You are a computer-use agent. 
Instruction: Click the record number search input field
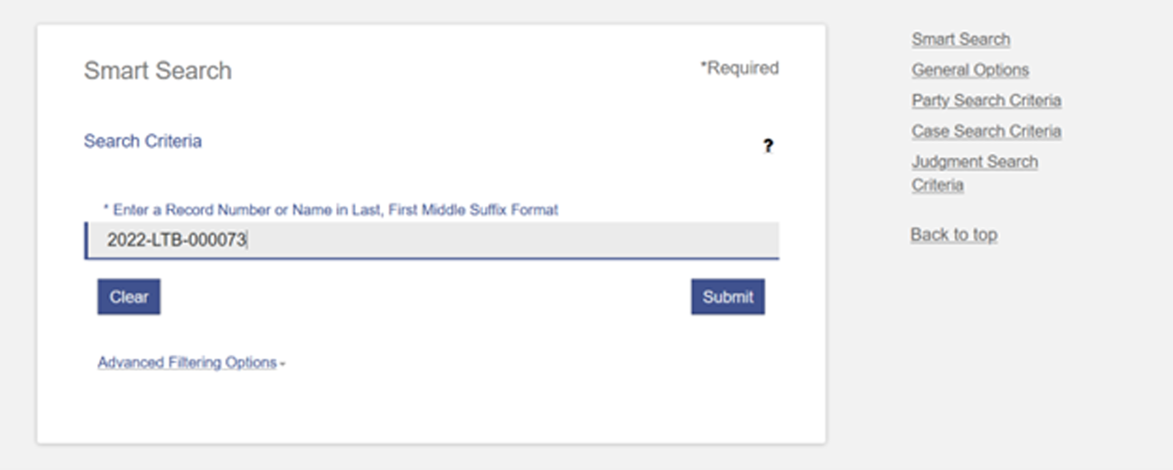coord(432,240)
